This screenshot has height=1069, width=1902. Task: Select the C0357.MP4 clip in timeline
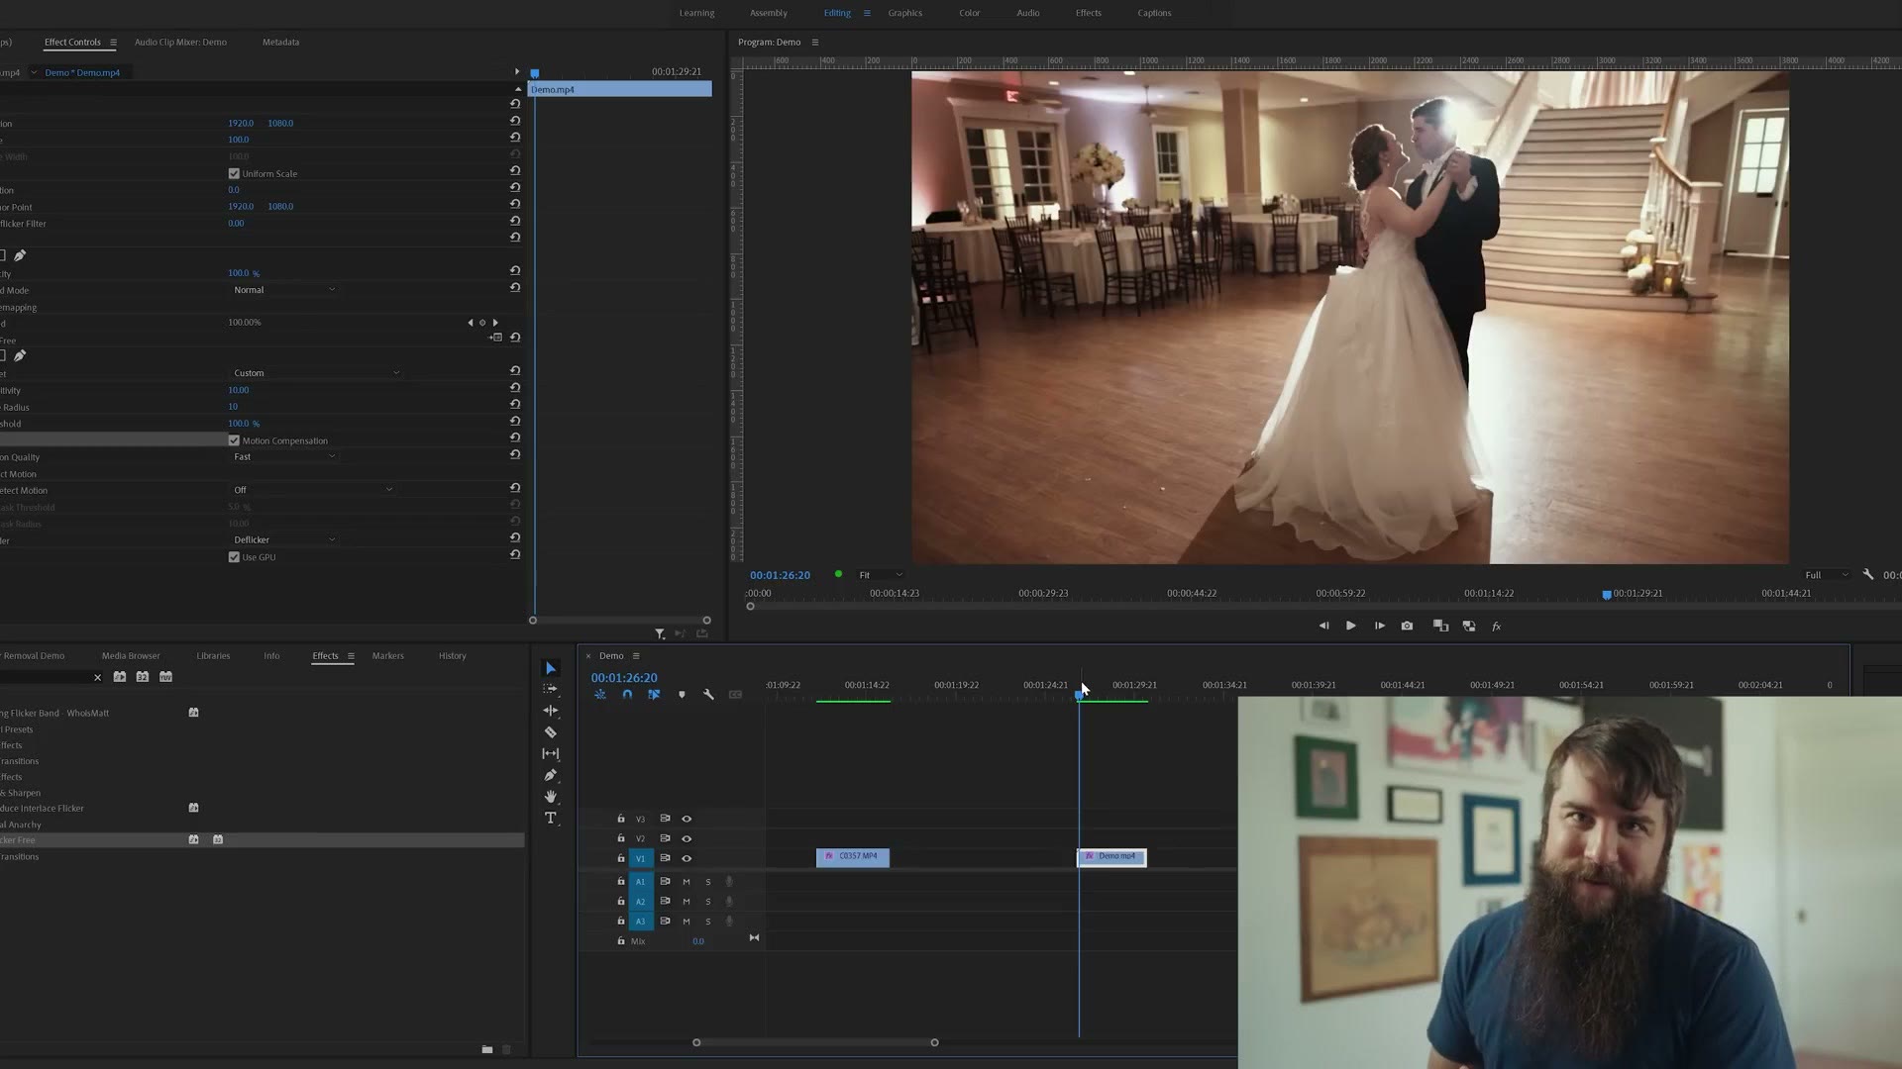pyautogui.click(x=853, y=857)
